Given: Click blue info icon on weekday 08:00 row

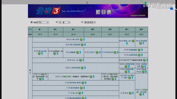Looking at the screenshot, I should (x=83, y=60).
